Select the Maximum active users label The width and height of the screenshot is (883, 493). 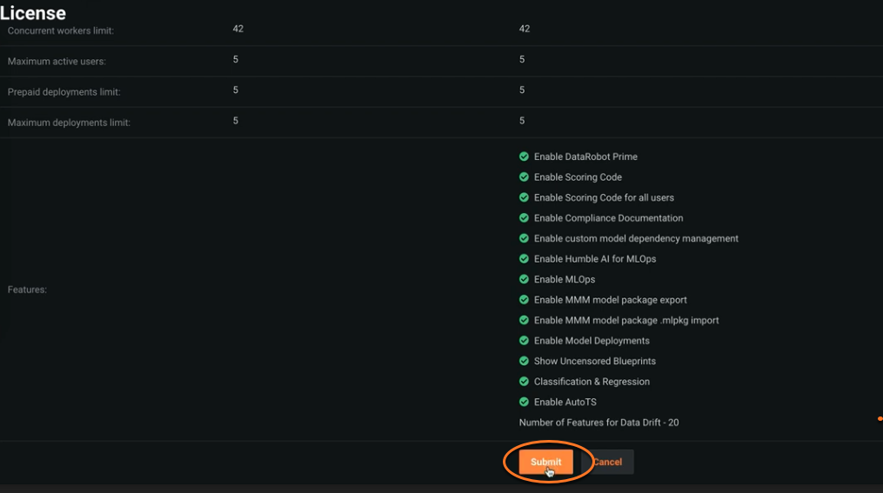point(57,62)
